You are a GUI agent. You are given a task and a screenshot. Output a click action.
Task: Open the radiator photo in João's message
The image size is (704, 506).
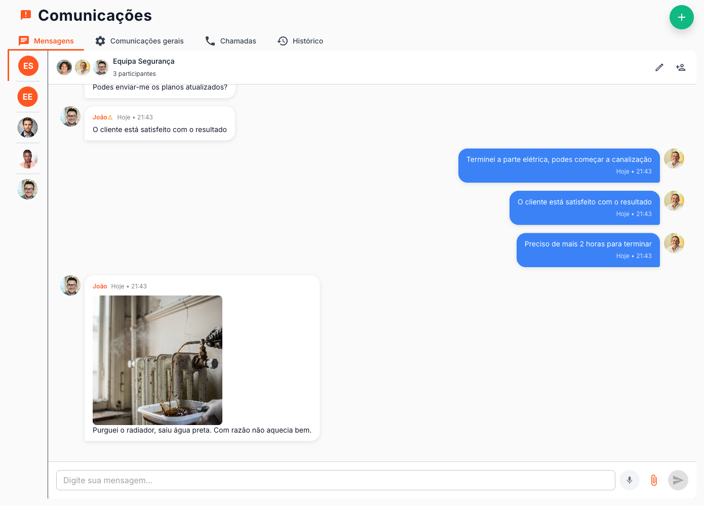158,360
